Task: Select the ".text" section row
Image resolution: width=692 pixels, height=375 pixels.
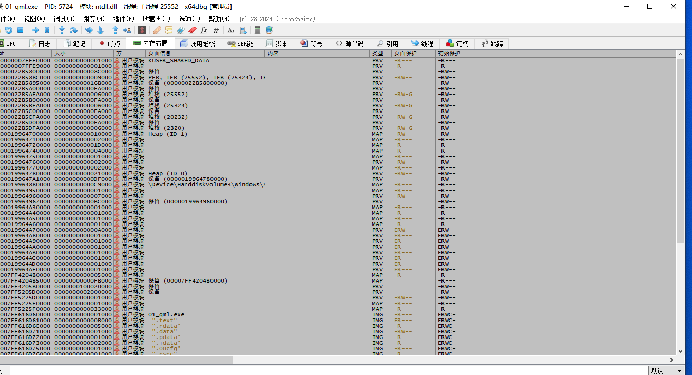Action: (x=338, y=320)
